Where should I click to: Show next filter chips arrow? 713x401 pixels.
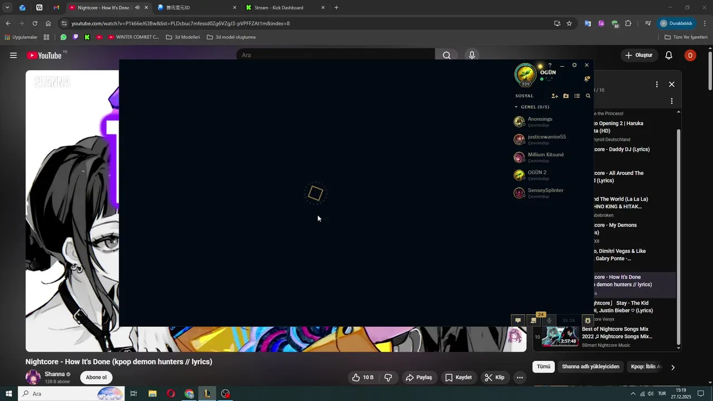click(673, 367)
